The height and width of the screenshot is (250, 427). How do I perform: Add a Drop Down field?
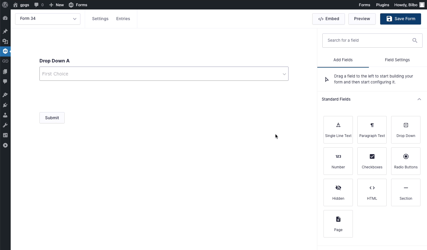point(406,130)
